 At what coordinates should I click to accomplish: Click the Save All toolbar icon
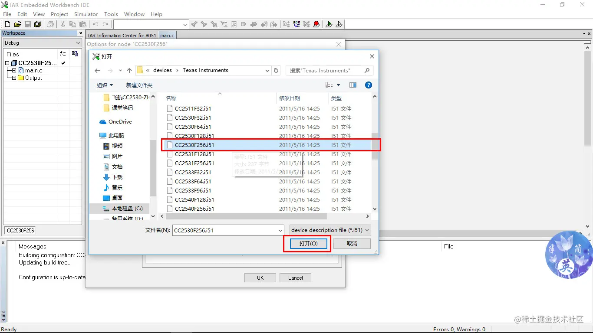pyautogui.click(x=38, y=24)
